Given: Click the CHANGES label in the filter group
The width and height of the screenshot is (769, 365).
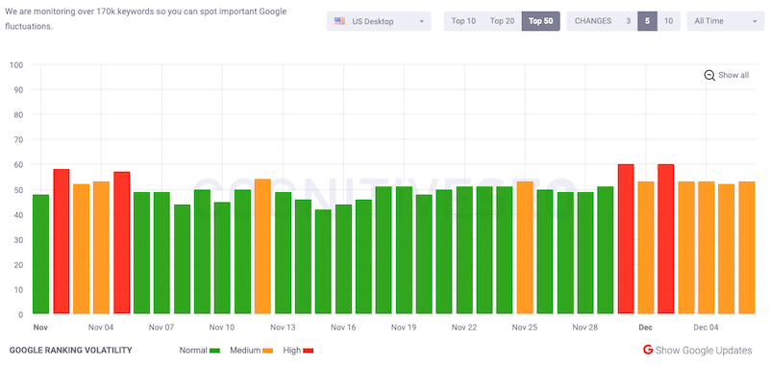Looking at the screenshot, I should click(593, 21).
